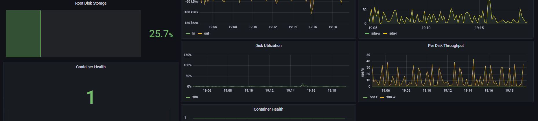538x121 pixels.
Task: Click the large green Container Health value 1
Action: 90,97
